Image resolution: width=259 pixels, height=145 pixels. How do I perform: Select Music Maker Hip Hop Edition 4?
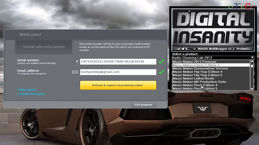tap(211, 72)
